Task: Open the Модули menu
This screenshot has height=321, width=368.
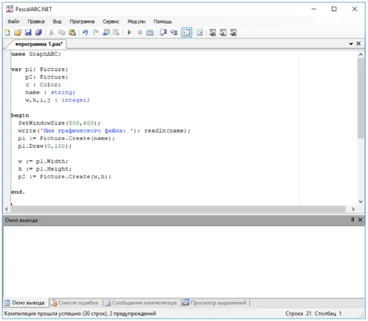Action: click(136, 21)
